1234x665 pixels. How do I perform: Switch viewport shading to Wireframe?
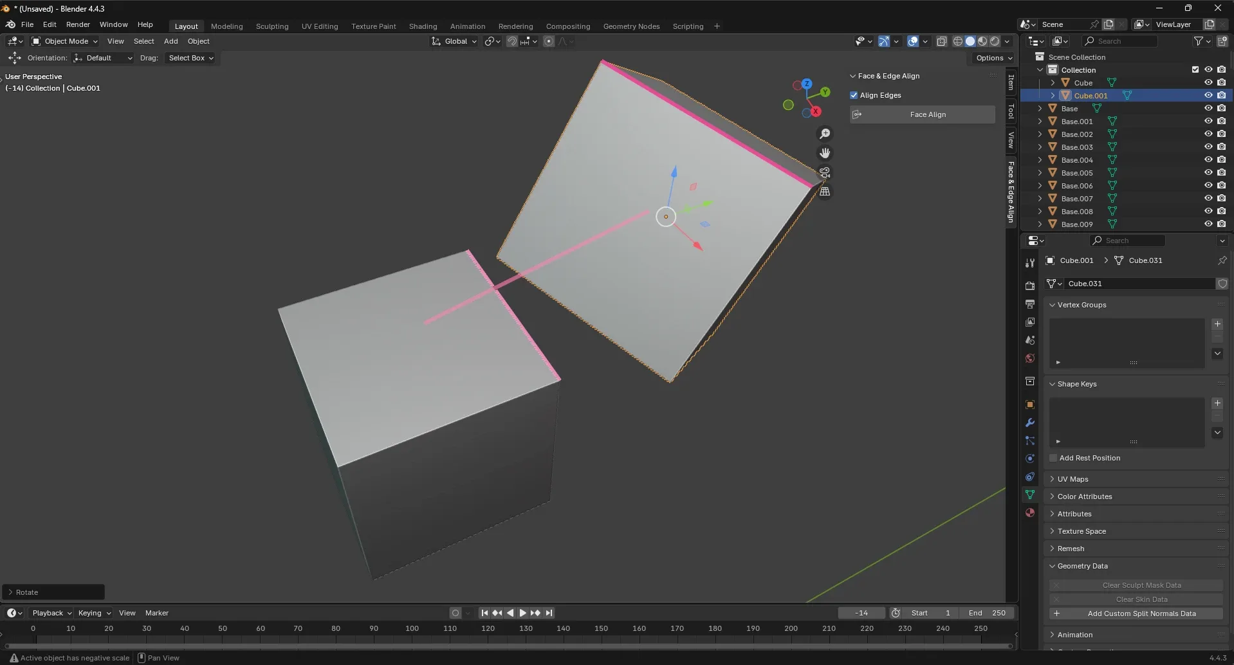point(958,41)
